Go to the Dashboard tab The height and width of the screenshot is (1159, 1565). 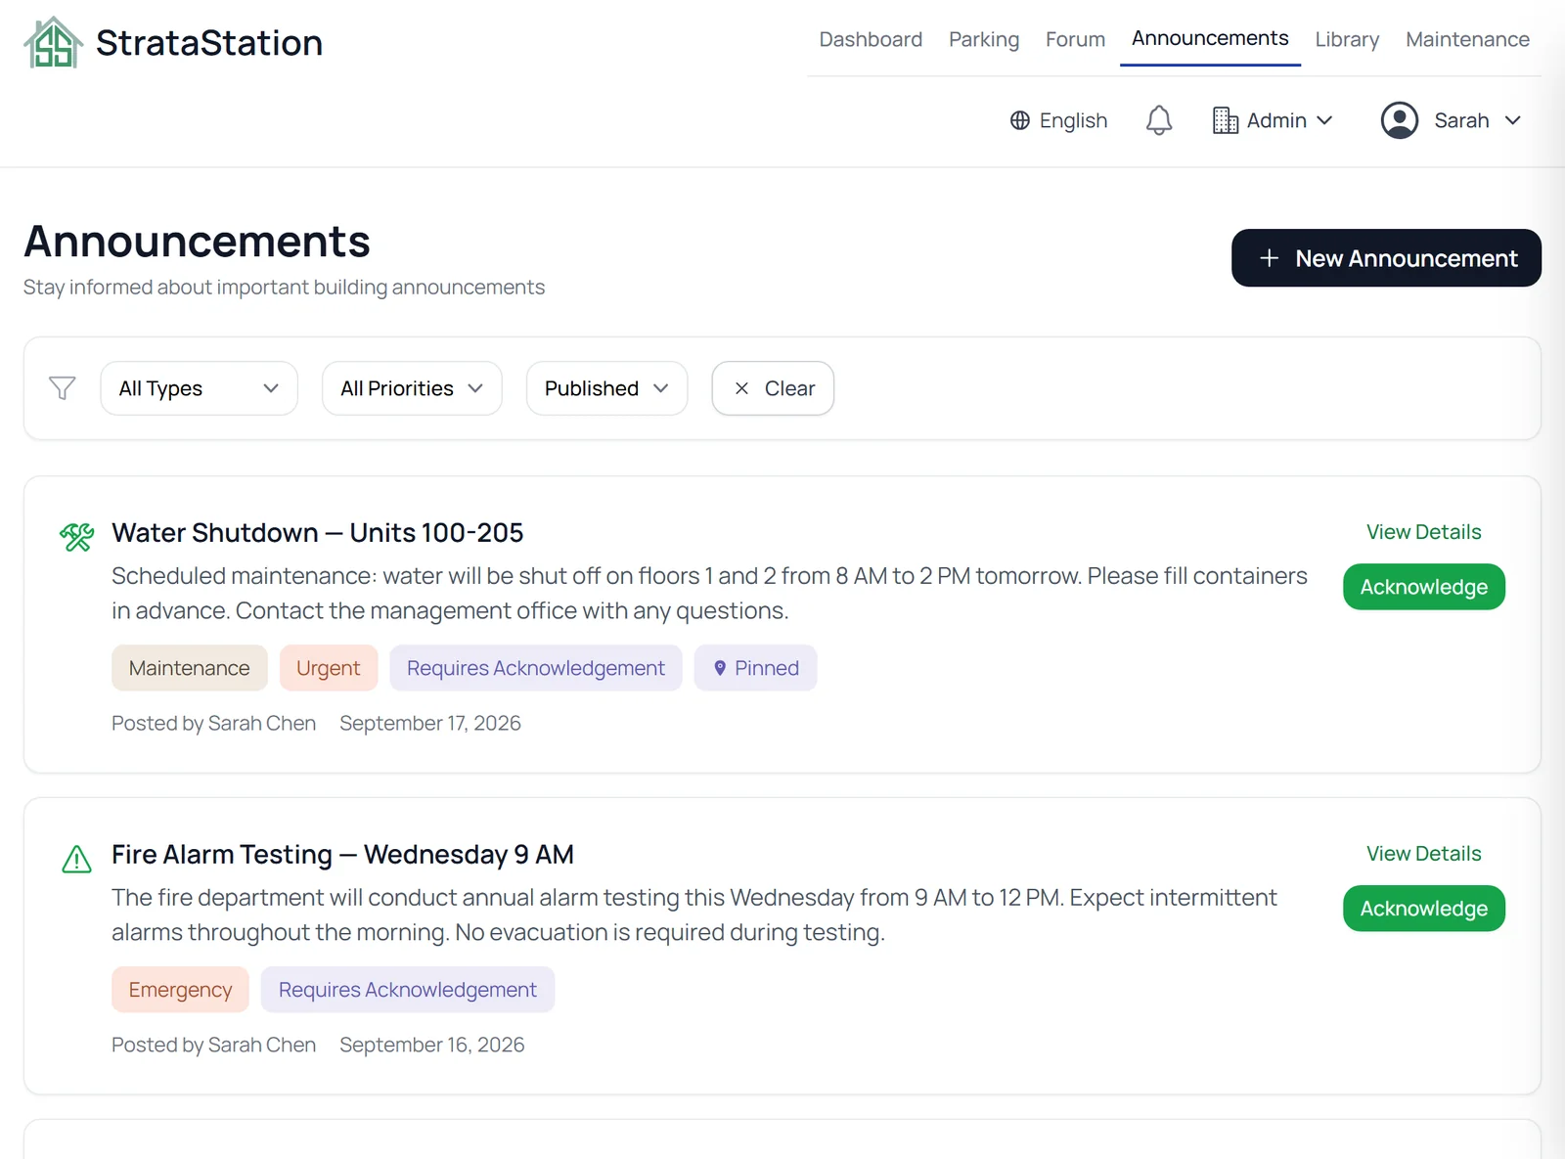click(x=871, y=39)
